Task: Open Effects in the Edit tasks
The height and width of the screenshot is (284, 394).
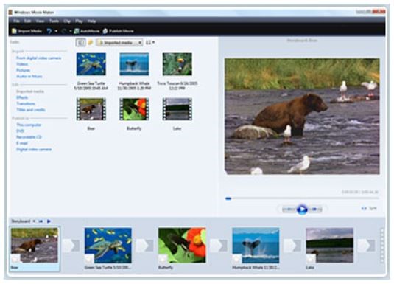Action: coord(22,97)
